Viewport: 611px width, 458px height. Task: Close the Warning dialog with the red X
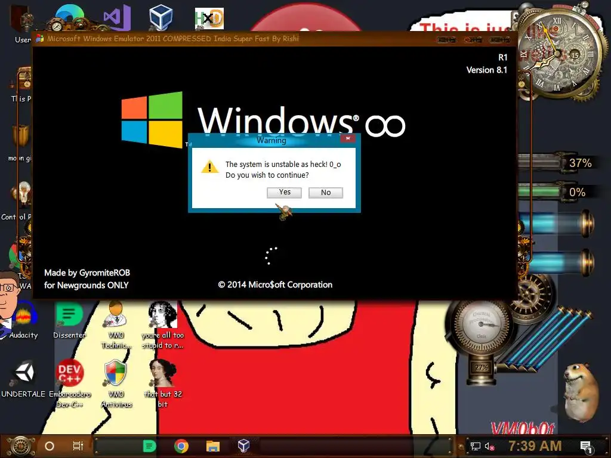pos(348,138)
